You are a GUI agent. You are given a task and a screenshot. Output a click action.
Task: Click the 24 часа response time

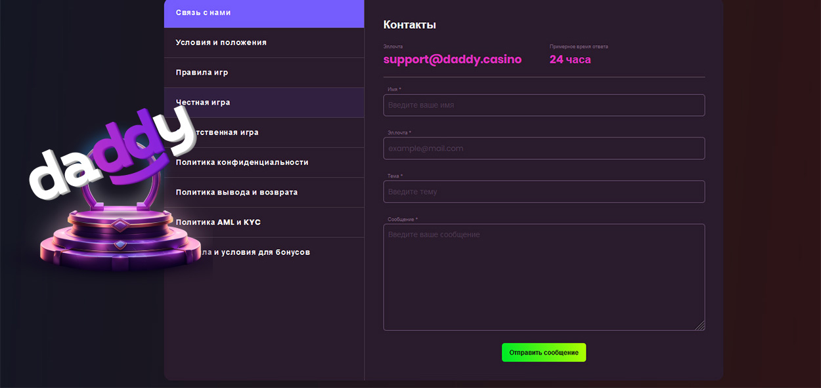tap(570, 60)
